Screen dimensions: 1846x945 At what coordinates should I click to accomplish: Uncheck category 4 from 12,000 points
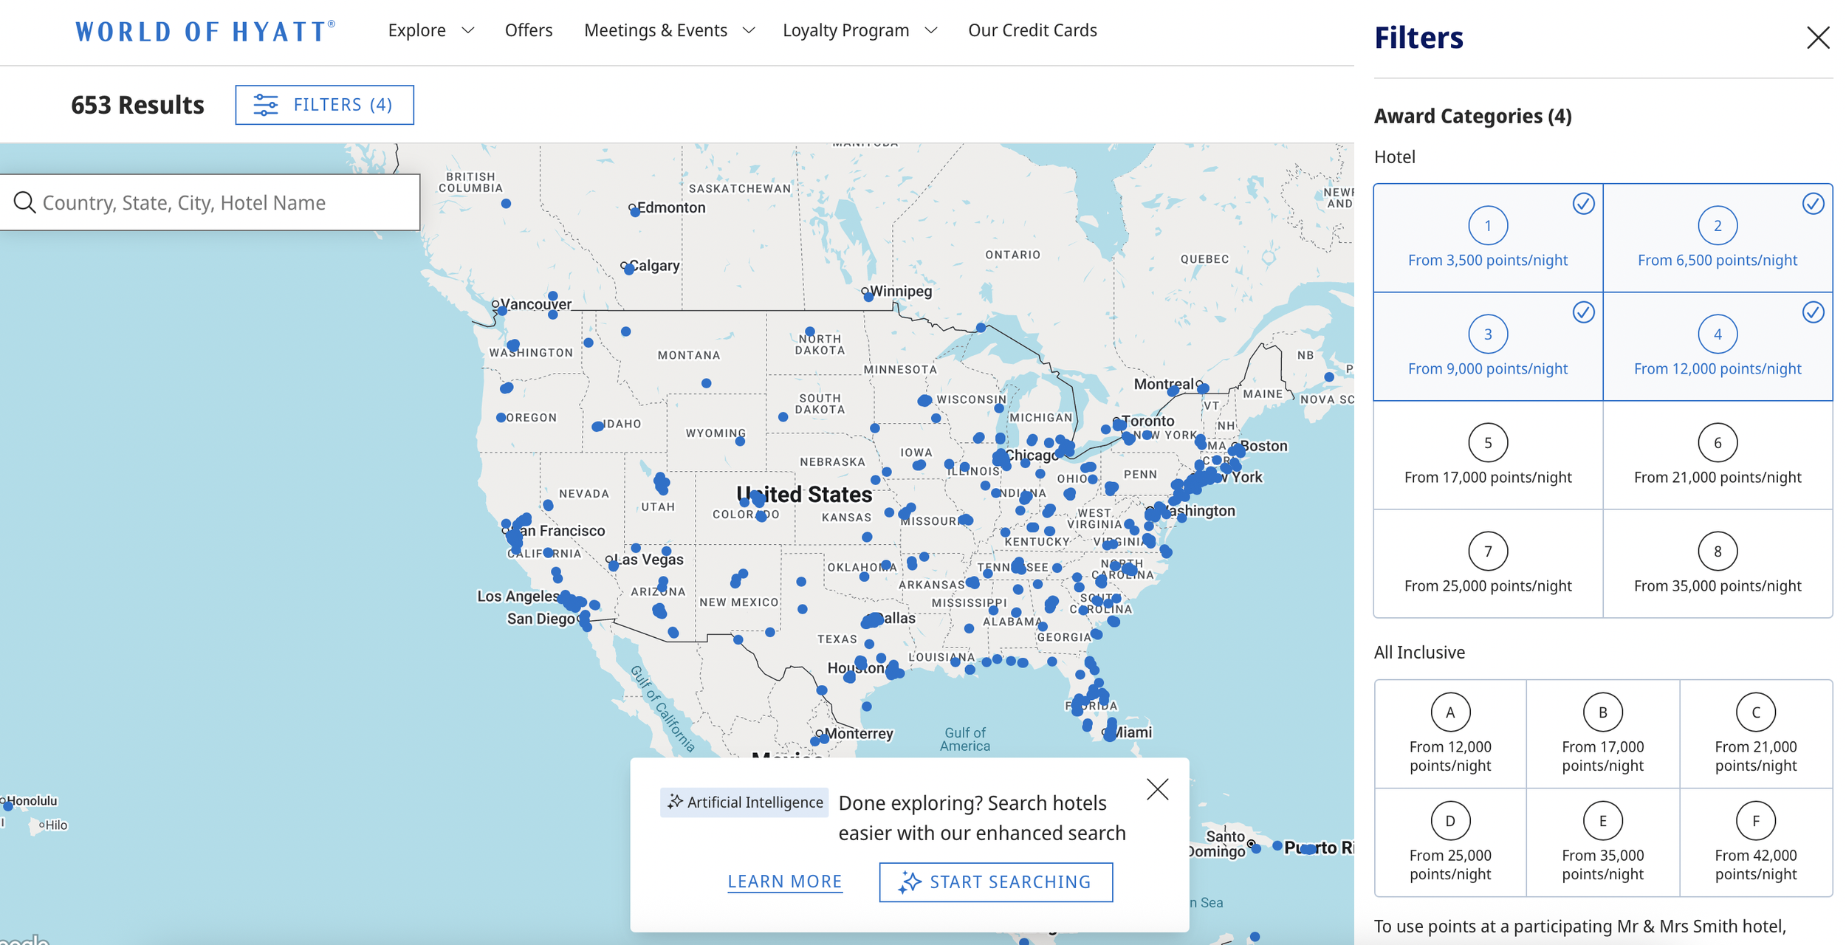point(1717,346)
